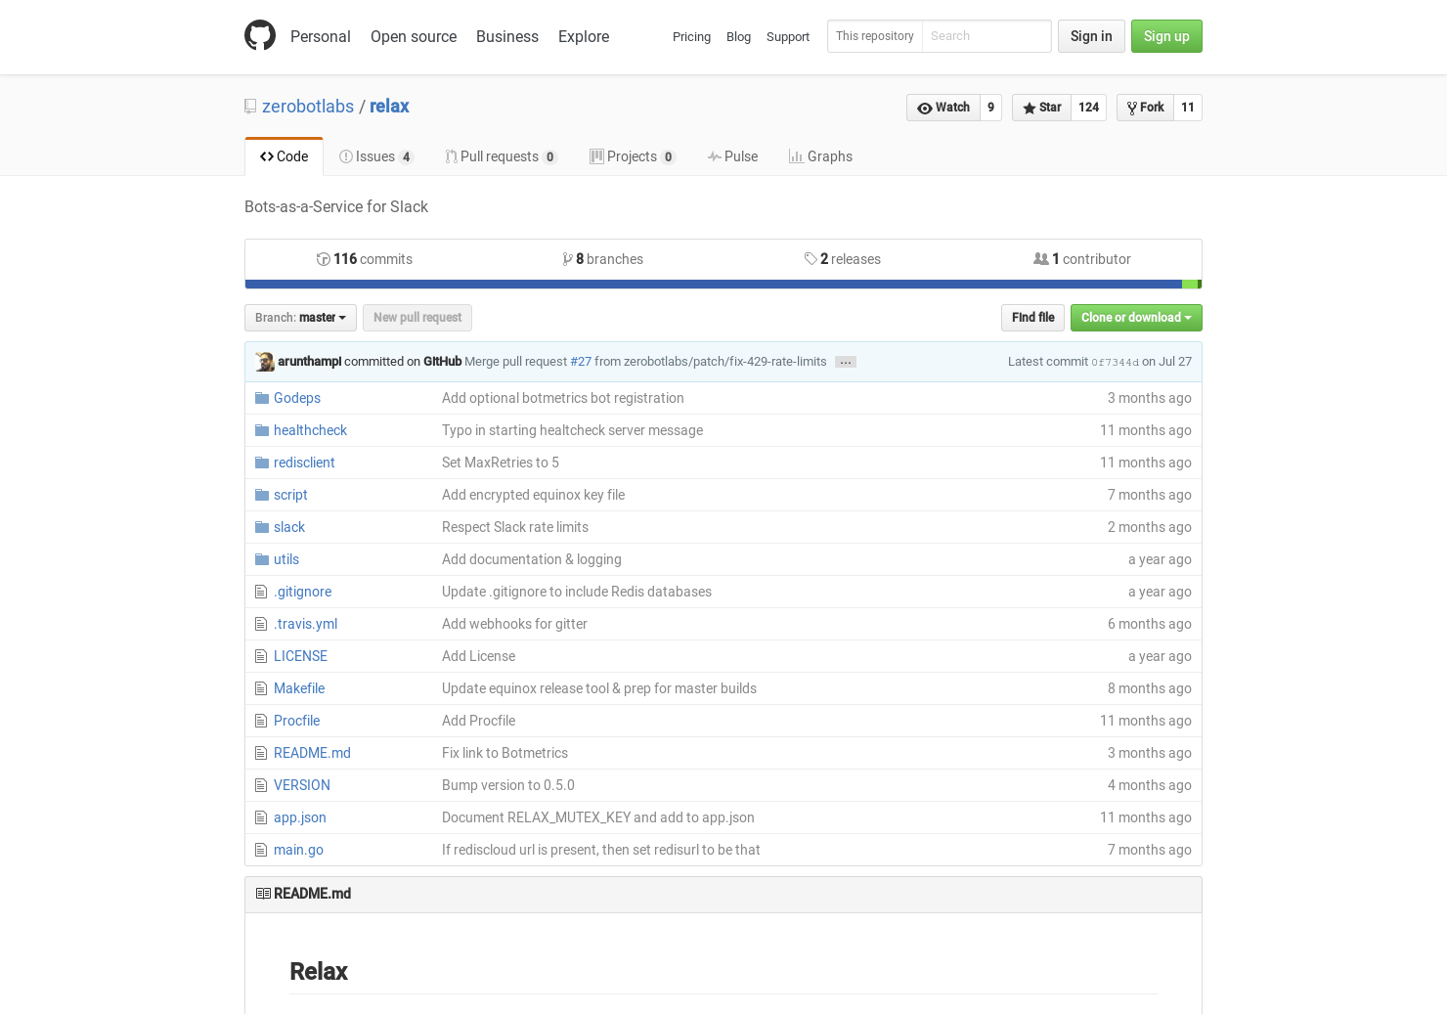Click the language breakdown color bar
The height and width of the screenshot is (1014, 1447).
tap(723, 285)
